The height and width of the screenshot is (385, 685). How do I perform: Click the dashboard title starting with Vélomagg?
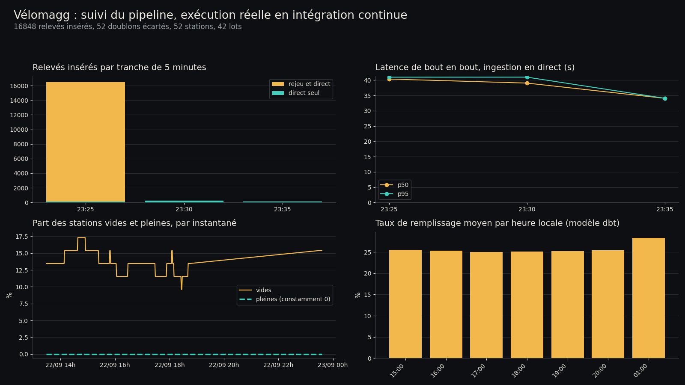(x=210, y=15)
